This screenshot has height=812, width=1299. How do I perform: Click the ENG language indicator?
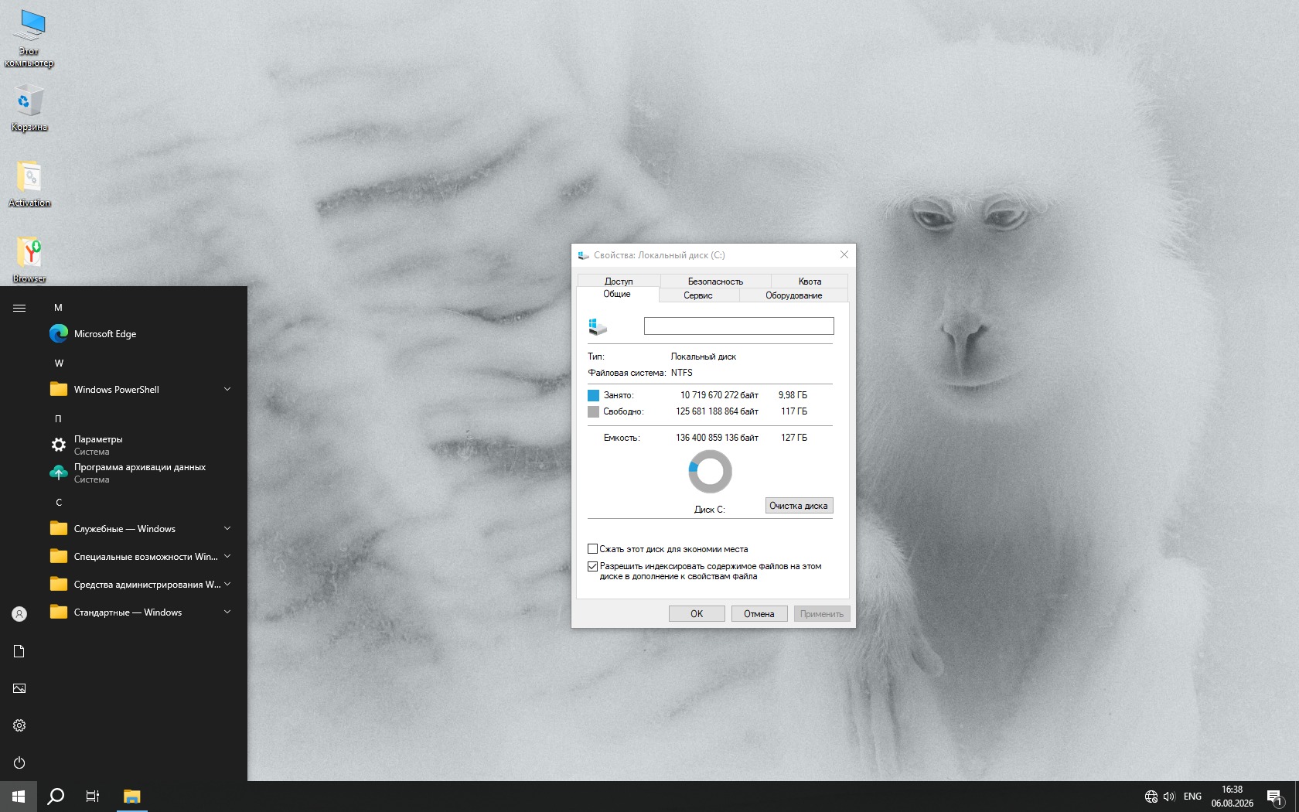[x=1192, y=797]
